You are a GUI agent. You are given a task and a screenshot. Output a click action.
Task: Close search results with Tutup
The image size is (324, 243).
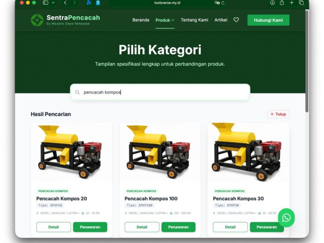click(278, 114)
